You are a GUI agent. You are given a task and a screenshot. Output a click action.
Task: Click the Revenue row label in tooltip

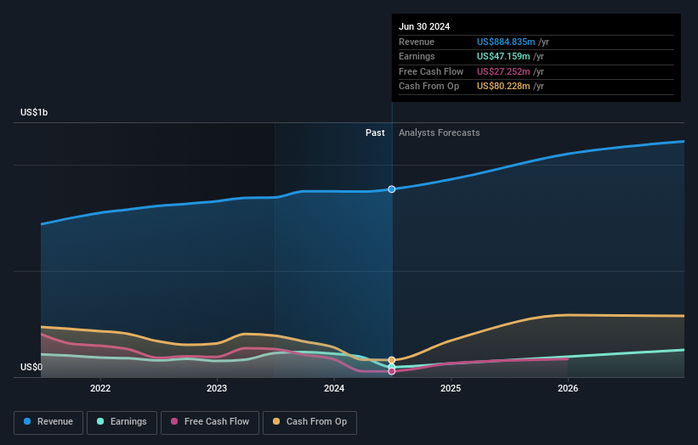click(x=417, y=42)
